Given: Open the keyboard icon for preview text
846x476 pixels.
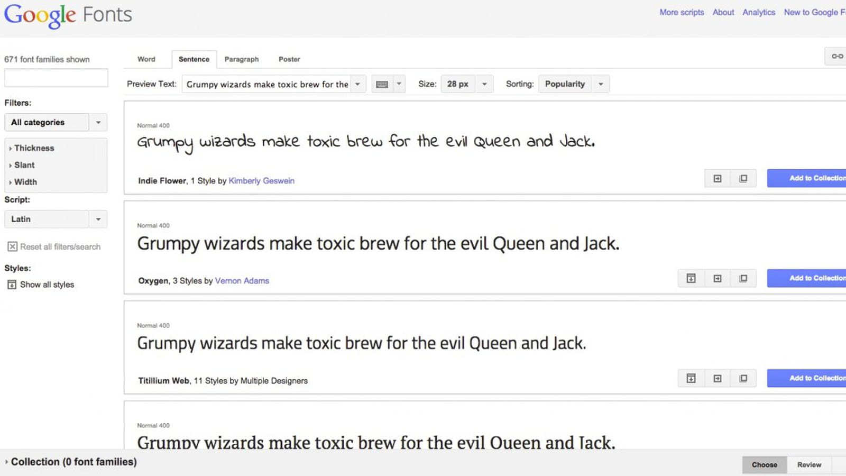Looking at the screenshot, I should click(382, 84).
